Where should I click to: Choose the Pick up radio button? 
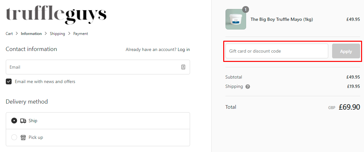point(14,137)
